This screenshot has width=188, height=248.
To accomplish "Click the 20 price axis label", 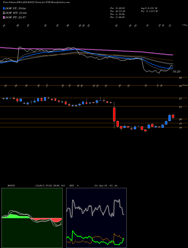I will (x=180, y=119).
